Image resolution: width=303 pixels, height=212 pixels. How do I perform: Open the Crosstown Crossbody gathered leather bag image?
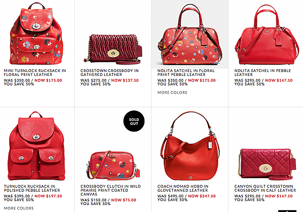click(x=113, y=49)
